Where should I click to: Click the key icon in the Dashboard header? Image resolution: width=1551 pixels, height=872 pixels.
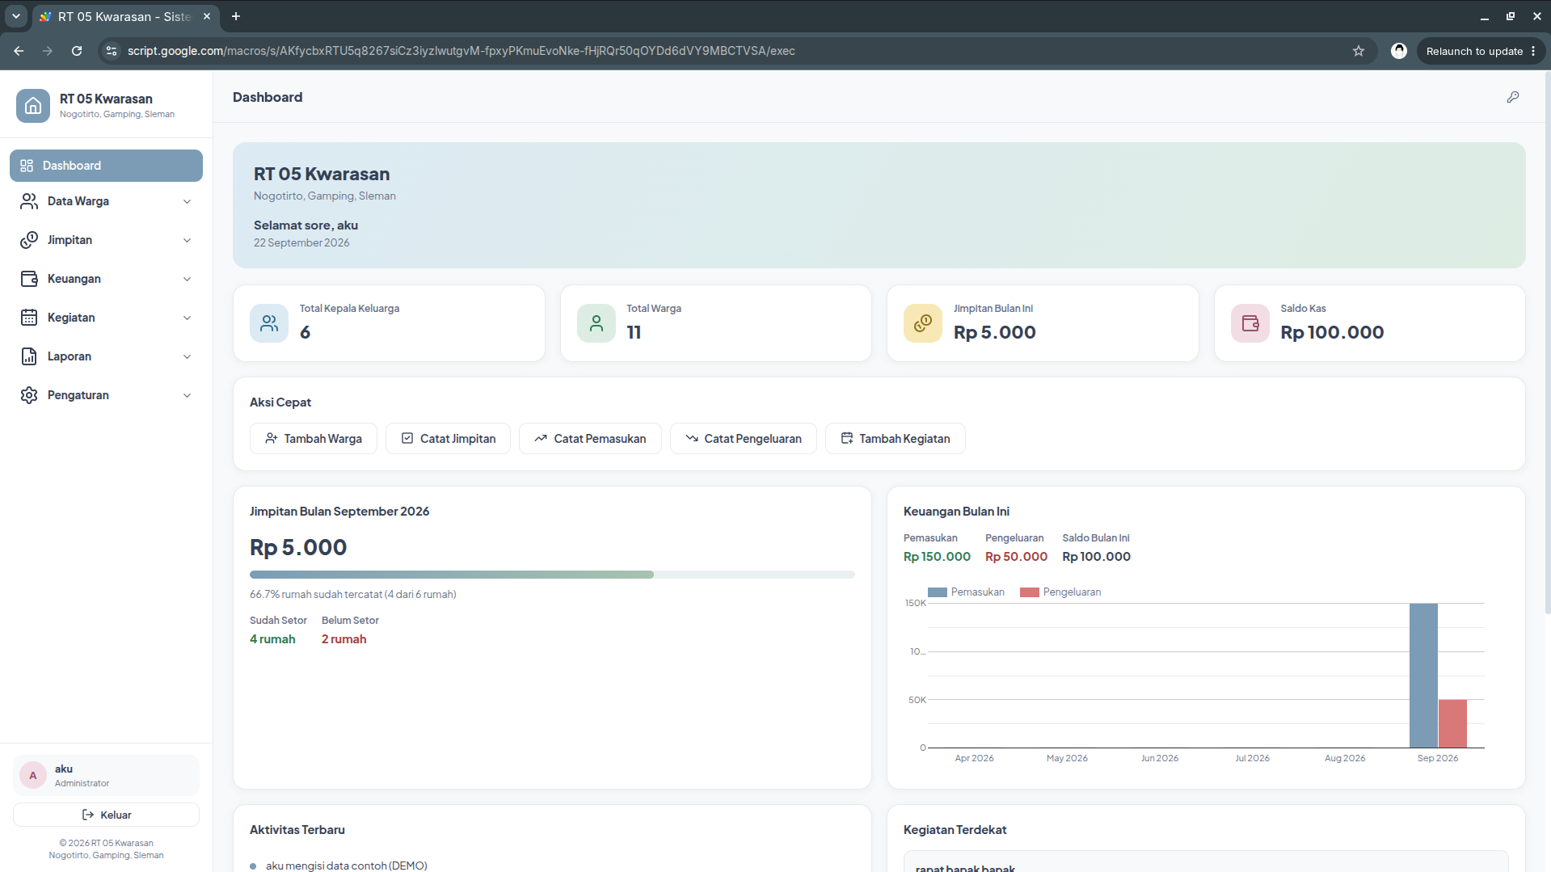[1513, 97]
